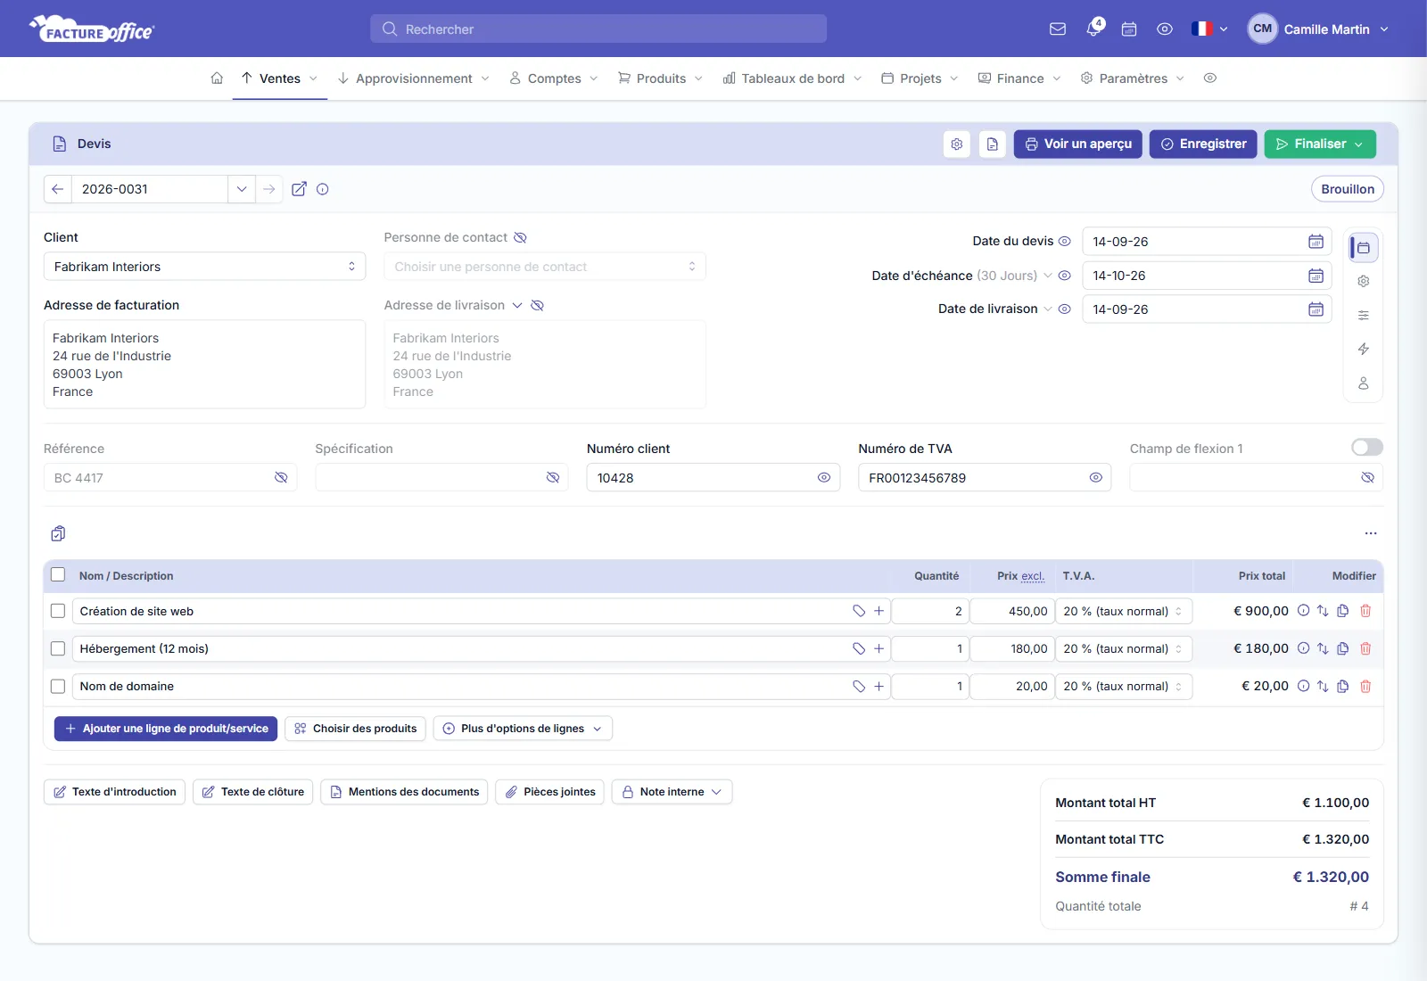Viewport: 1427px width, 981px height.
Task: Open the Finance menu
Action: [1019, 78]
